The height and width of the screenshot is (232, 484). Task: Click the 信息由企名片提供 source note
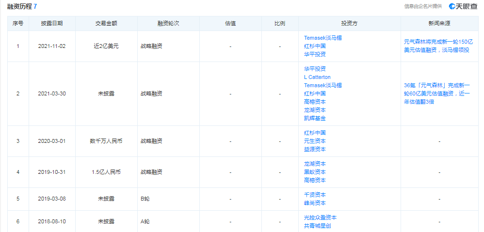(423, 6)
